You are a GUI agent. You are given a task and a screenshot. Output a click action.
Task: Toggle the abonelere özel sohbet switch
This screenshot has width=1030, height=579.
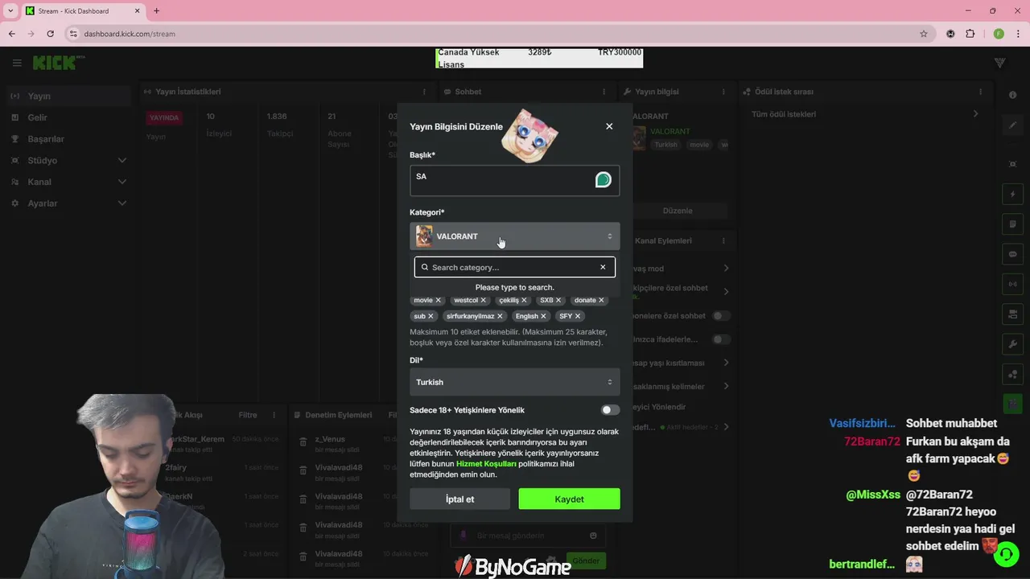pyautogui.click(x=722, y=316)
